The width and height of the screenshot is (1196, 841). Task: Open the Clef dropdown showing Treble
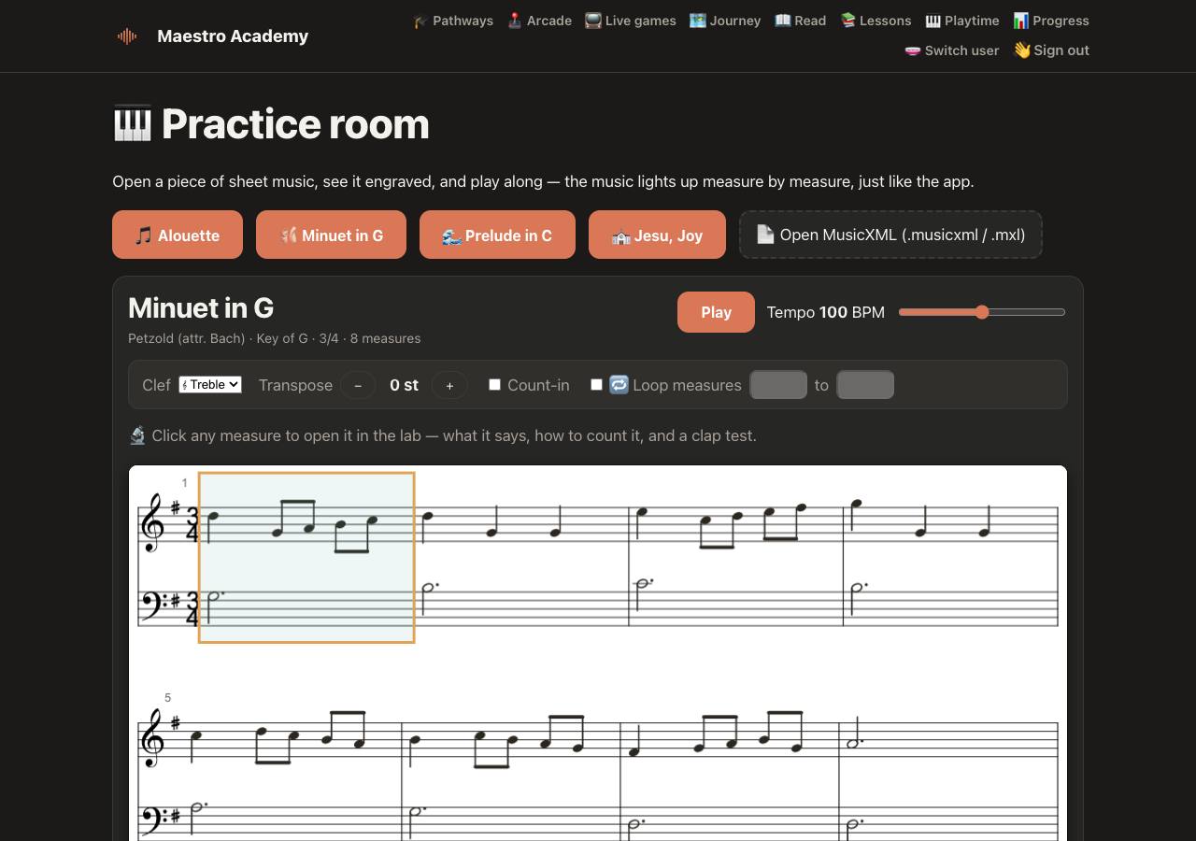(x=210, y=385)
